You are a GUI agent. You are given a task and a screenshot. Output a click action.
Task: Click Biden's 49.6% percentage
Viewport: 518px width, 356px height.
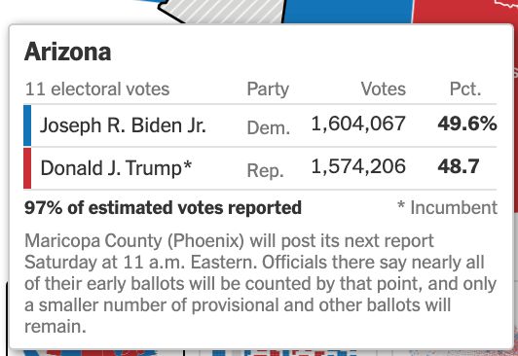pos(467,124)
